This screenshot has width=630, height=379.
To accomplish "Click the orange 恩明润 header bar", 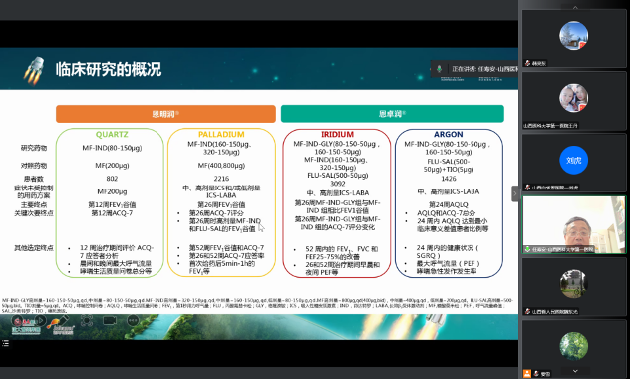I will pyautogui.click(x=165, y=114).
